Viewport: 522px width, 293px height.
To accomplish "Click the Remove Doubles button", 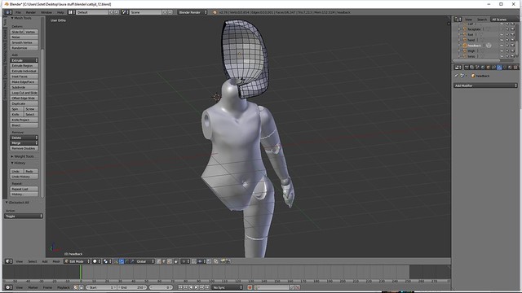I will click(x=24, y=148).
